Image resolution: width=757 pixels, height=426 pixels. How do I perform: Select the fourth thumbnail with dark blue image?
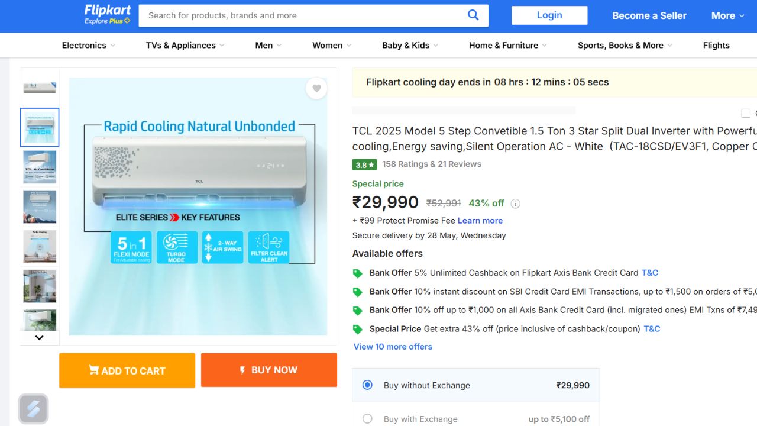click(x=40, y=206)
